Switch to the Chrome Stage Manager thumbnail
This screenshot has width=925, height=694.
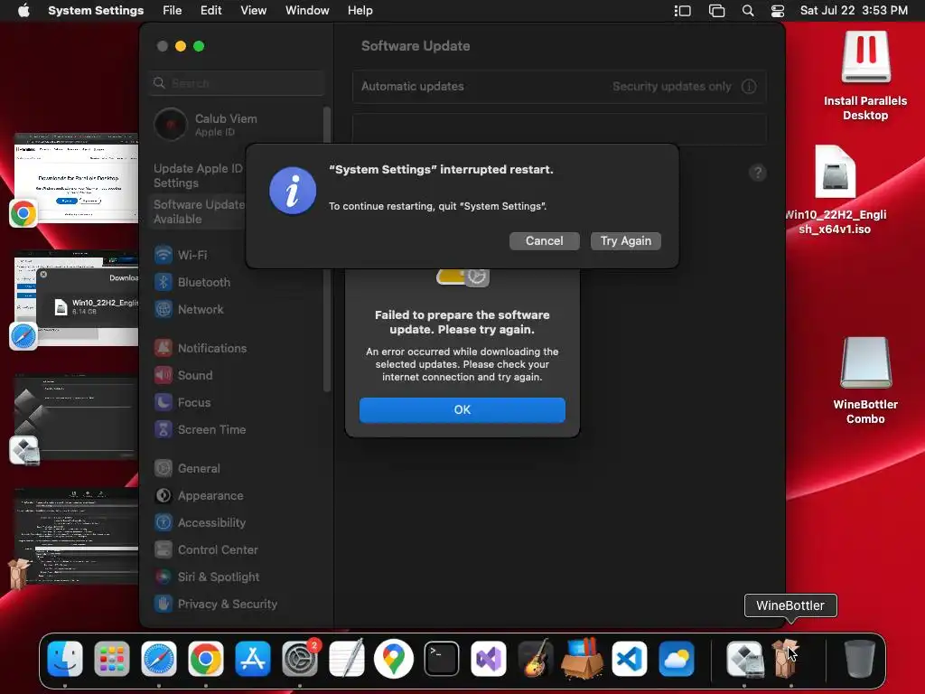(x=76, y=178)
